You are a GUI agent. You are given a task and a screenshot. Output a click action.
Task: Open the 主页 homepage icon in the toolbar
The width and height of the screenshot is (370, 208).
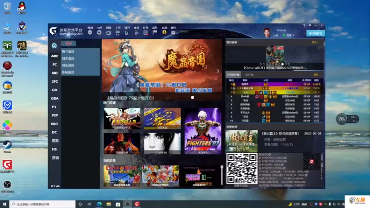[118, 33]
